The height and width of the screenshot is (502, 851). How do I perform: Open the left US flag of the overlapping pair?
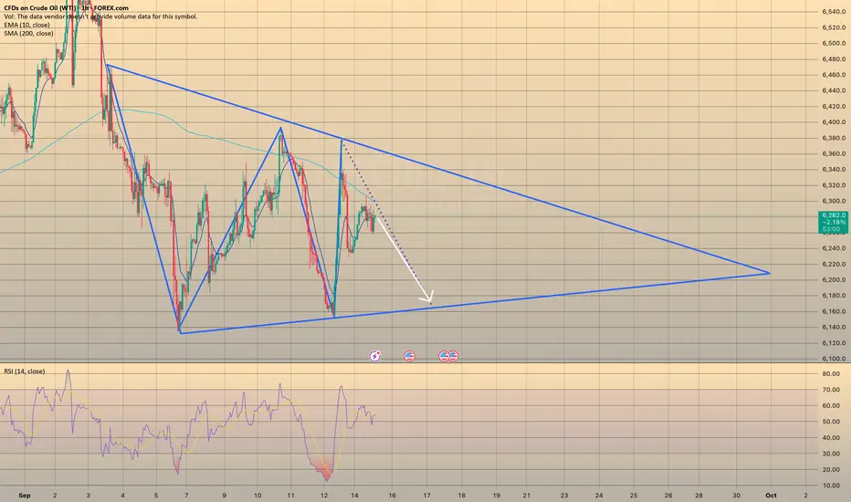pos(444,356)
